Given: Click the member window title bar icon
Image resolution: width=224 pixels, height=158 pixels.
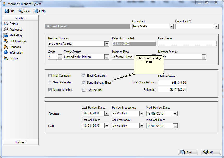Looking at the screenshot, I should click(4, 4).
